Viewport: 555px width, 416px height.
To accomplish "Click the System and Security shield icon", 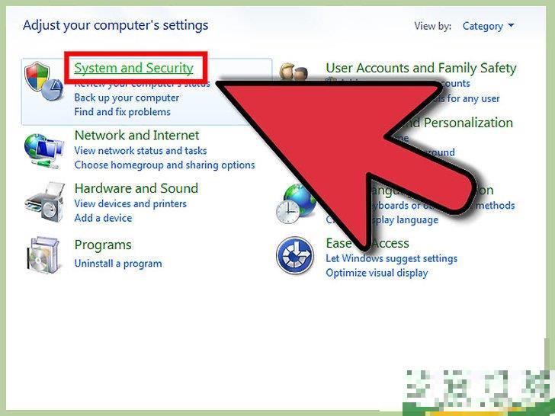I will click(43, 82).
